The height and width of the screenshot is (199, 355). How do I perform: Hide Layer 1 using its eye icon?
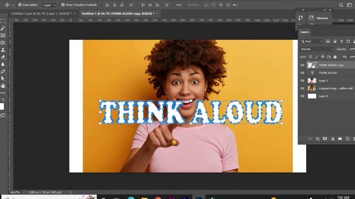coord(302,81)
